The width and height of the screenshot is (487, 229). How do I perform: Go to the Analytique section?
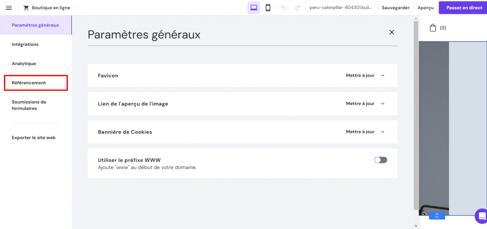24,64
